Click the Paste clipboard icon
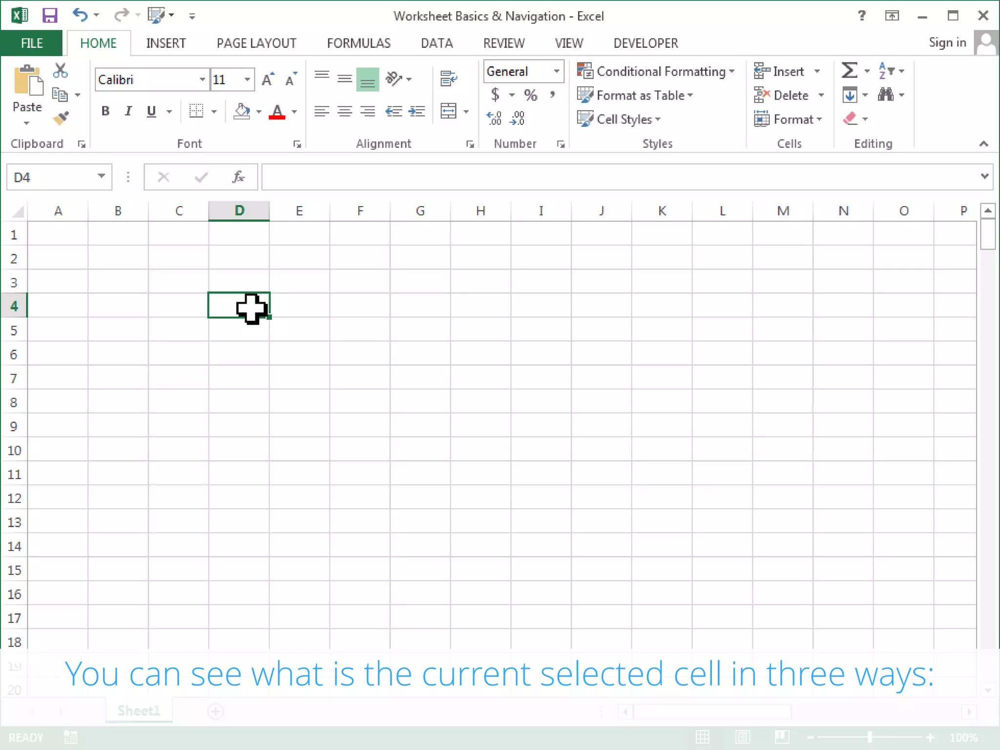1000x750 pixels. coord(28,81)
